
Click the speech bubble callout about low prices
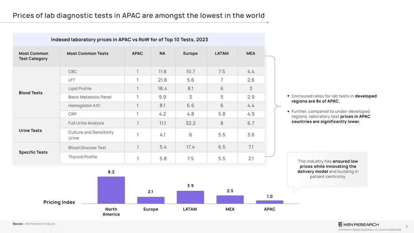point(328,169)
